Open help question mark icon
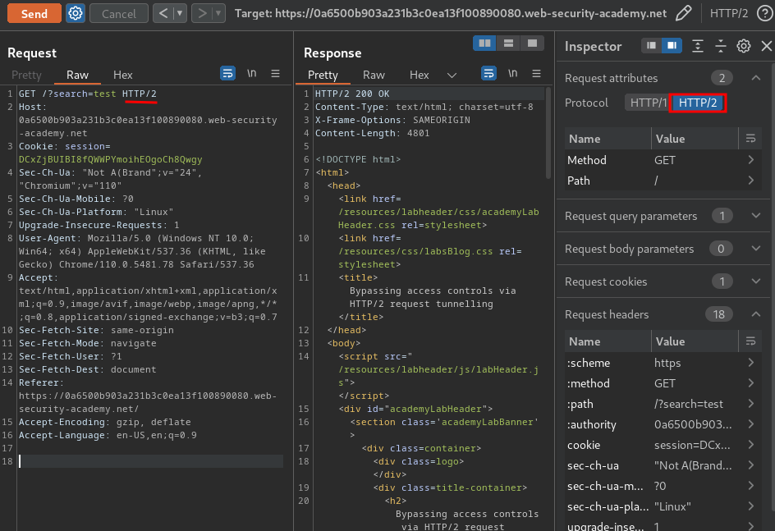 pyautogui.click(x=764, y=13)
